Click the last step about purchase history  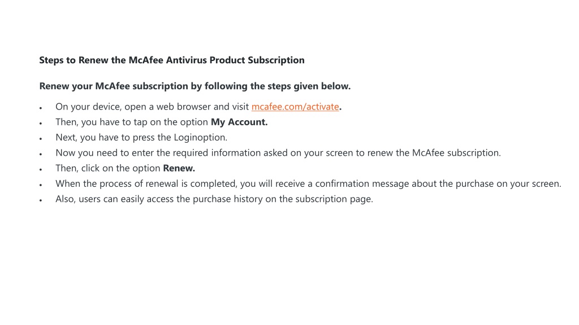point(214,199)
